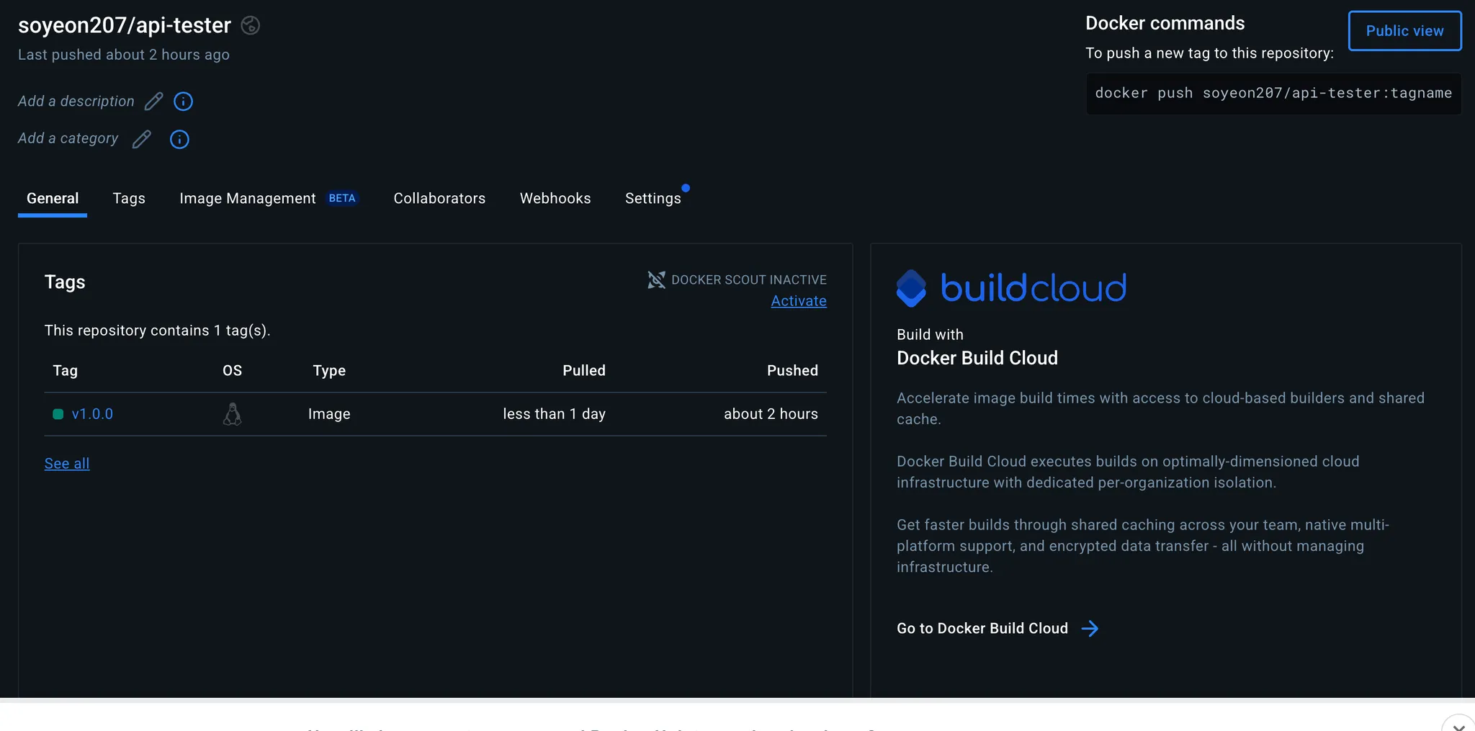Viewport: 1475px width, 731px height.
Task: Click the 'Last pushed about 2 hours ago' text
Action: point(124,55)
